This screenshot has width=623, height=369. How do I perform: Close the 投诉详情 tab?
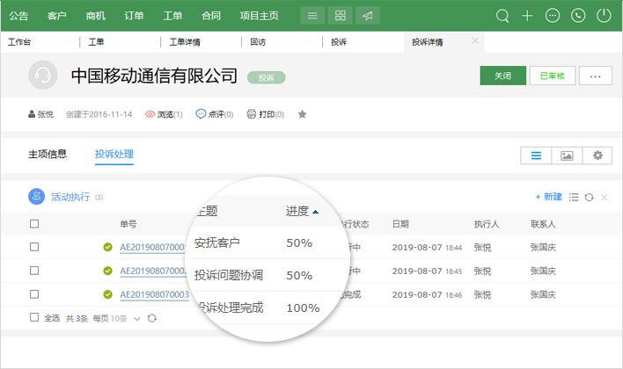[x=475, y=40]
